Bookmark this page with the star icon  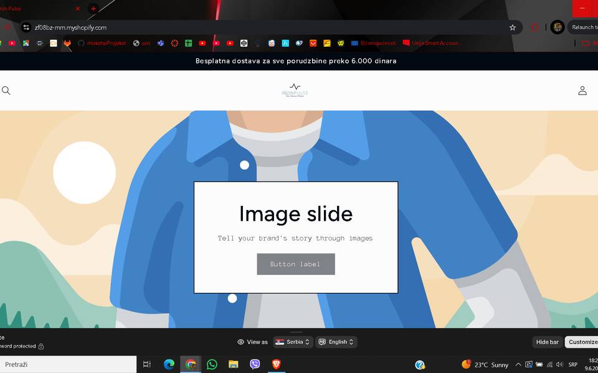tap(513, 27)
